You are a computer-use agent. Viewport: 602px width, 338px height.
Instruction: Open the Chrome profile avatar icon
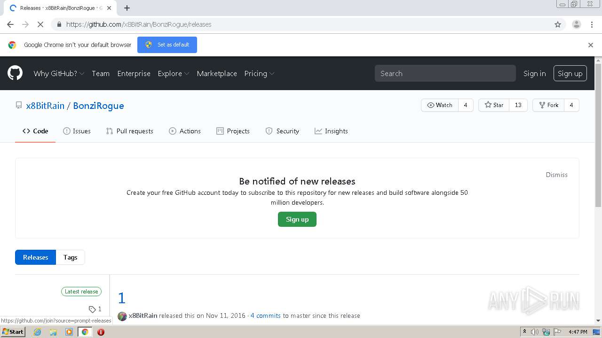tap(577, 24)
